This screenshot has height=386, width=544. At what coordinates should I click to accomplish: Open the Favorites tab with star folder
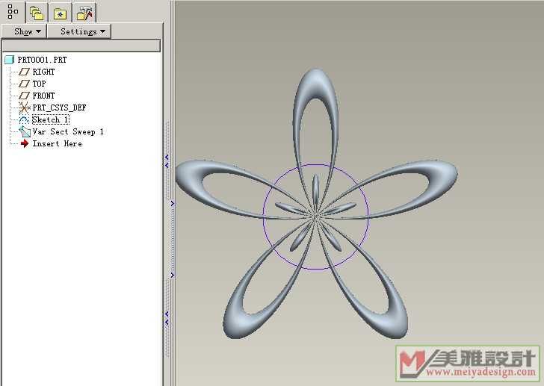click(x=60, y=13)
